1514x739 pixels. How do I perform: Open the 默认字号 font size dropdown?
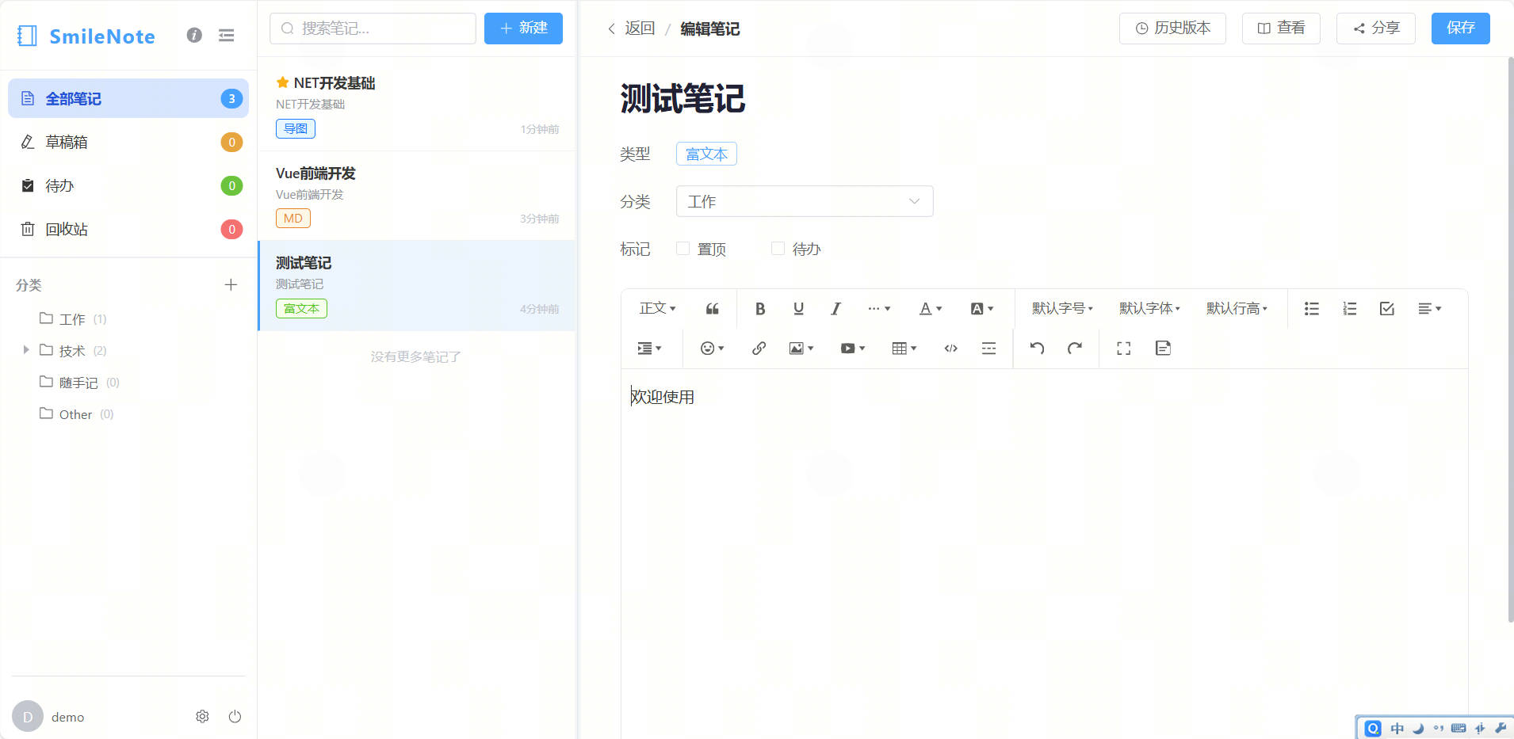click(1062, 309)
